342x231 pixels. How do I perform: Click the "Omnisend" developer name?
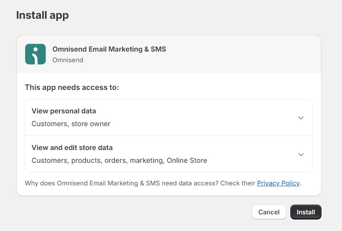68,60
